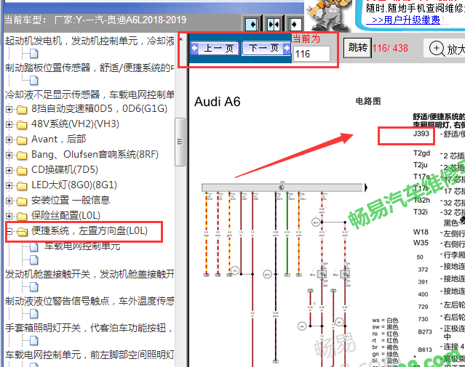Open 冷却液不足显示传感器 tree entry
Image resolution: width=465 pixels, height=367 pixels.
coord(90,94)
